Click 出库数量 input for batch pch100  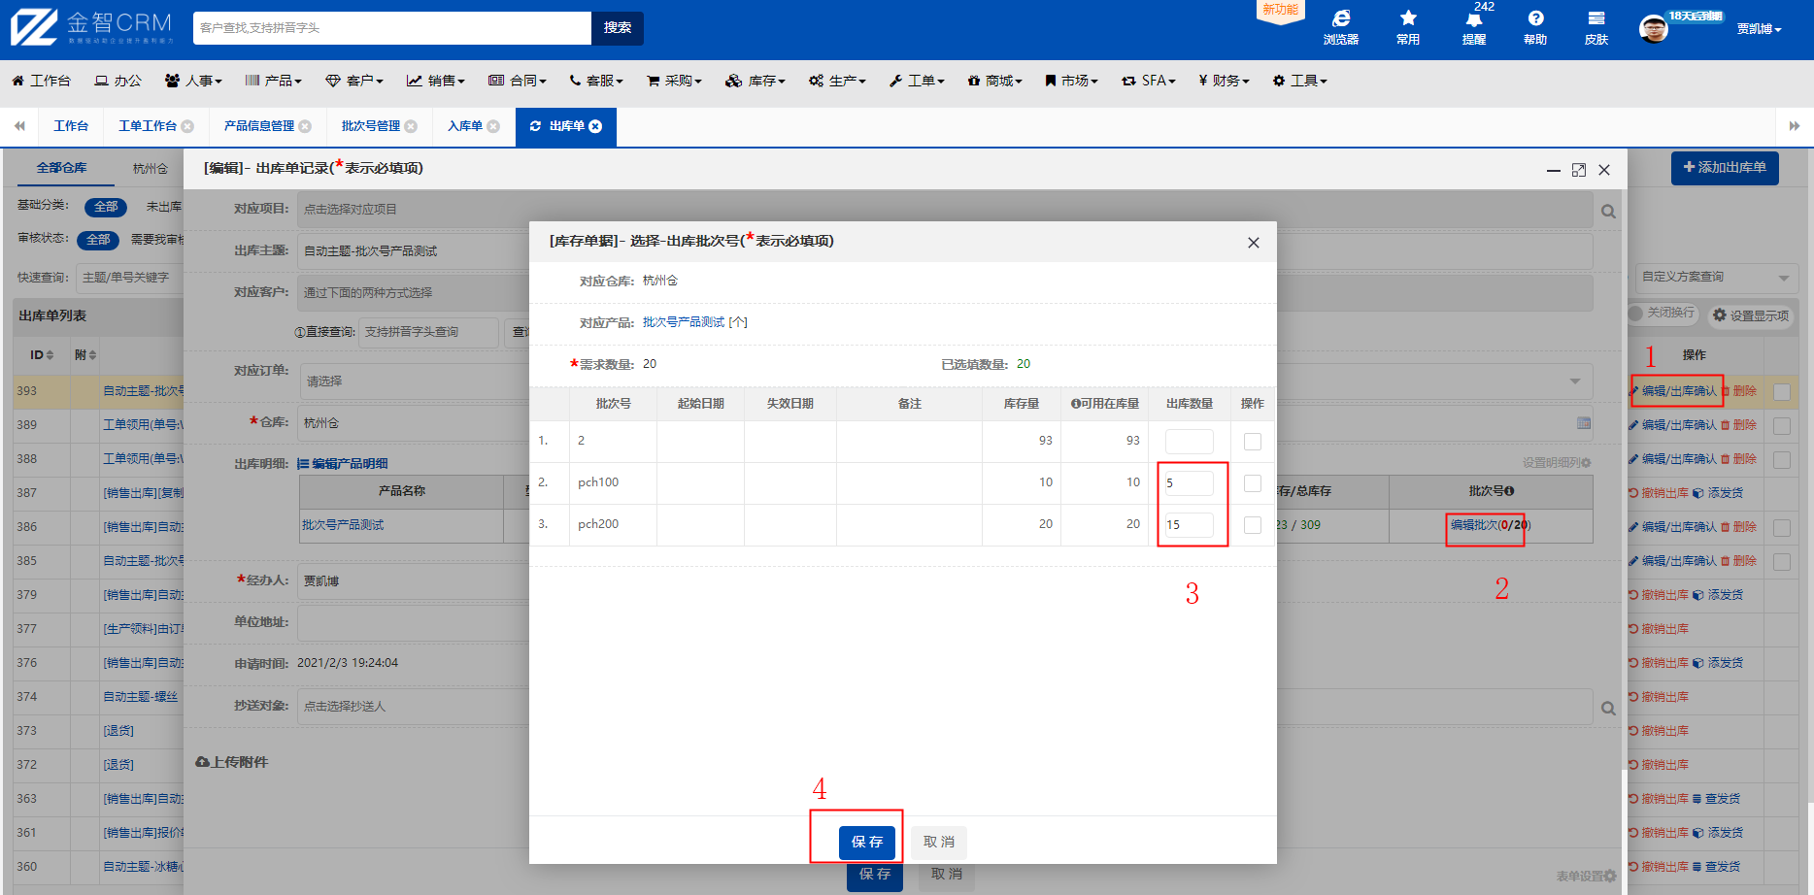coord(1190,483)
